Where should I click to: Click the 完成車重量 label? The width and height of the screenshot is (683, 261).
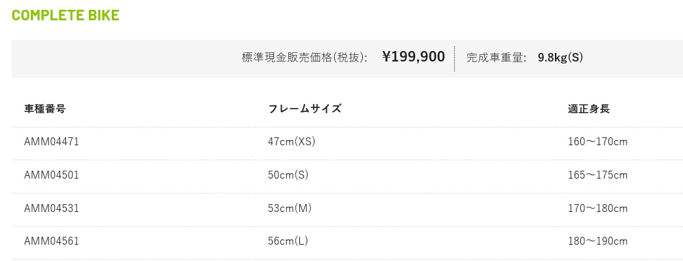(497, 58)
